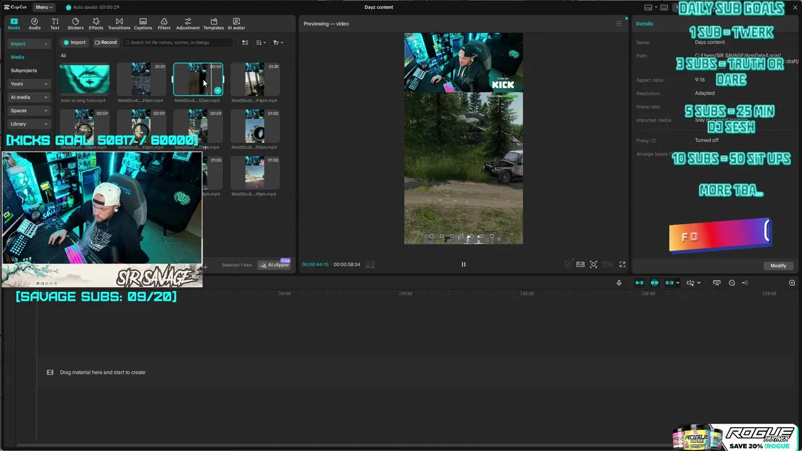Click the timeline microphone record icon

click(619, 283)
